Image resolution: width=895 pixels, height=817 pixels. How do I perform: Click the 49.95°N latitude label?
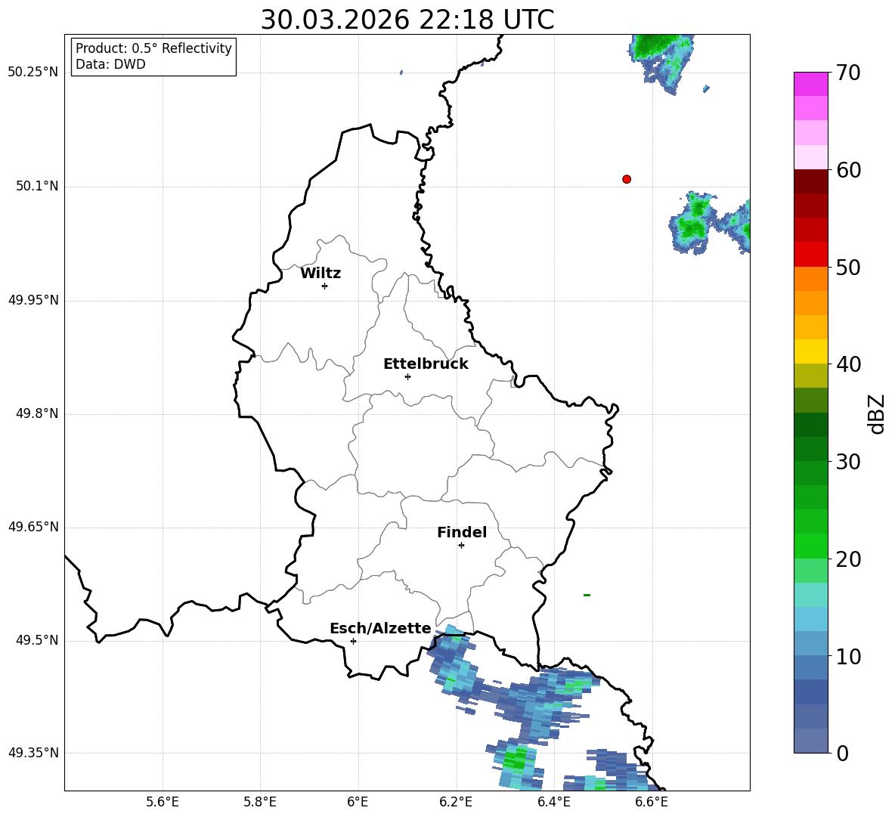[x=33, y=299]
